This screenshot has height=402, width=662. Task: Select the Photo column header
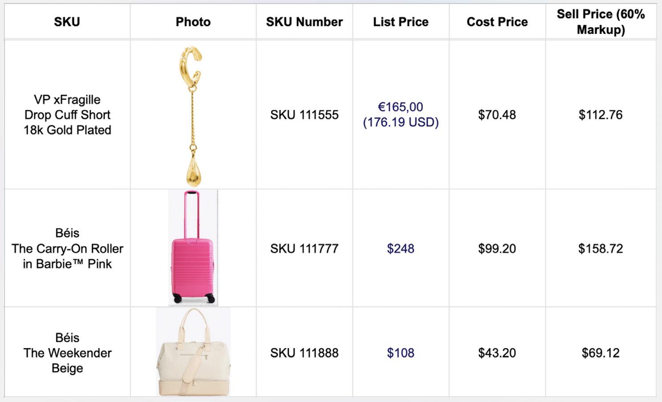point(193,22)
